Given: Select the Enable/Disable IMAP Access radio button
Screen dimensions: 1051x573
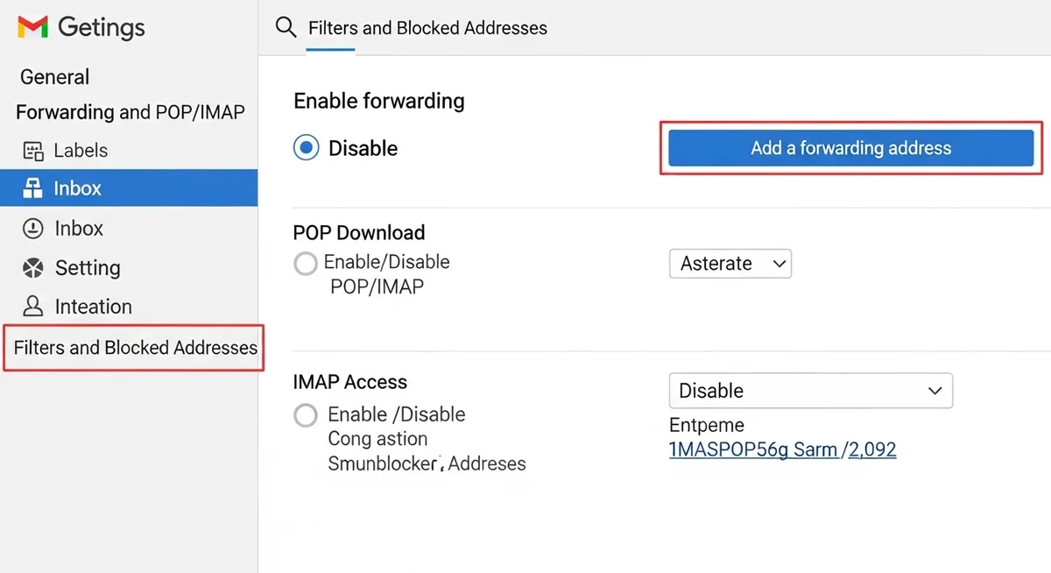Looking at the screenshot, I should (x=305, y=415).
